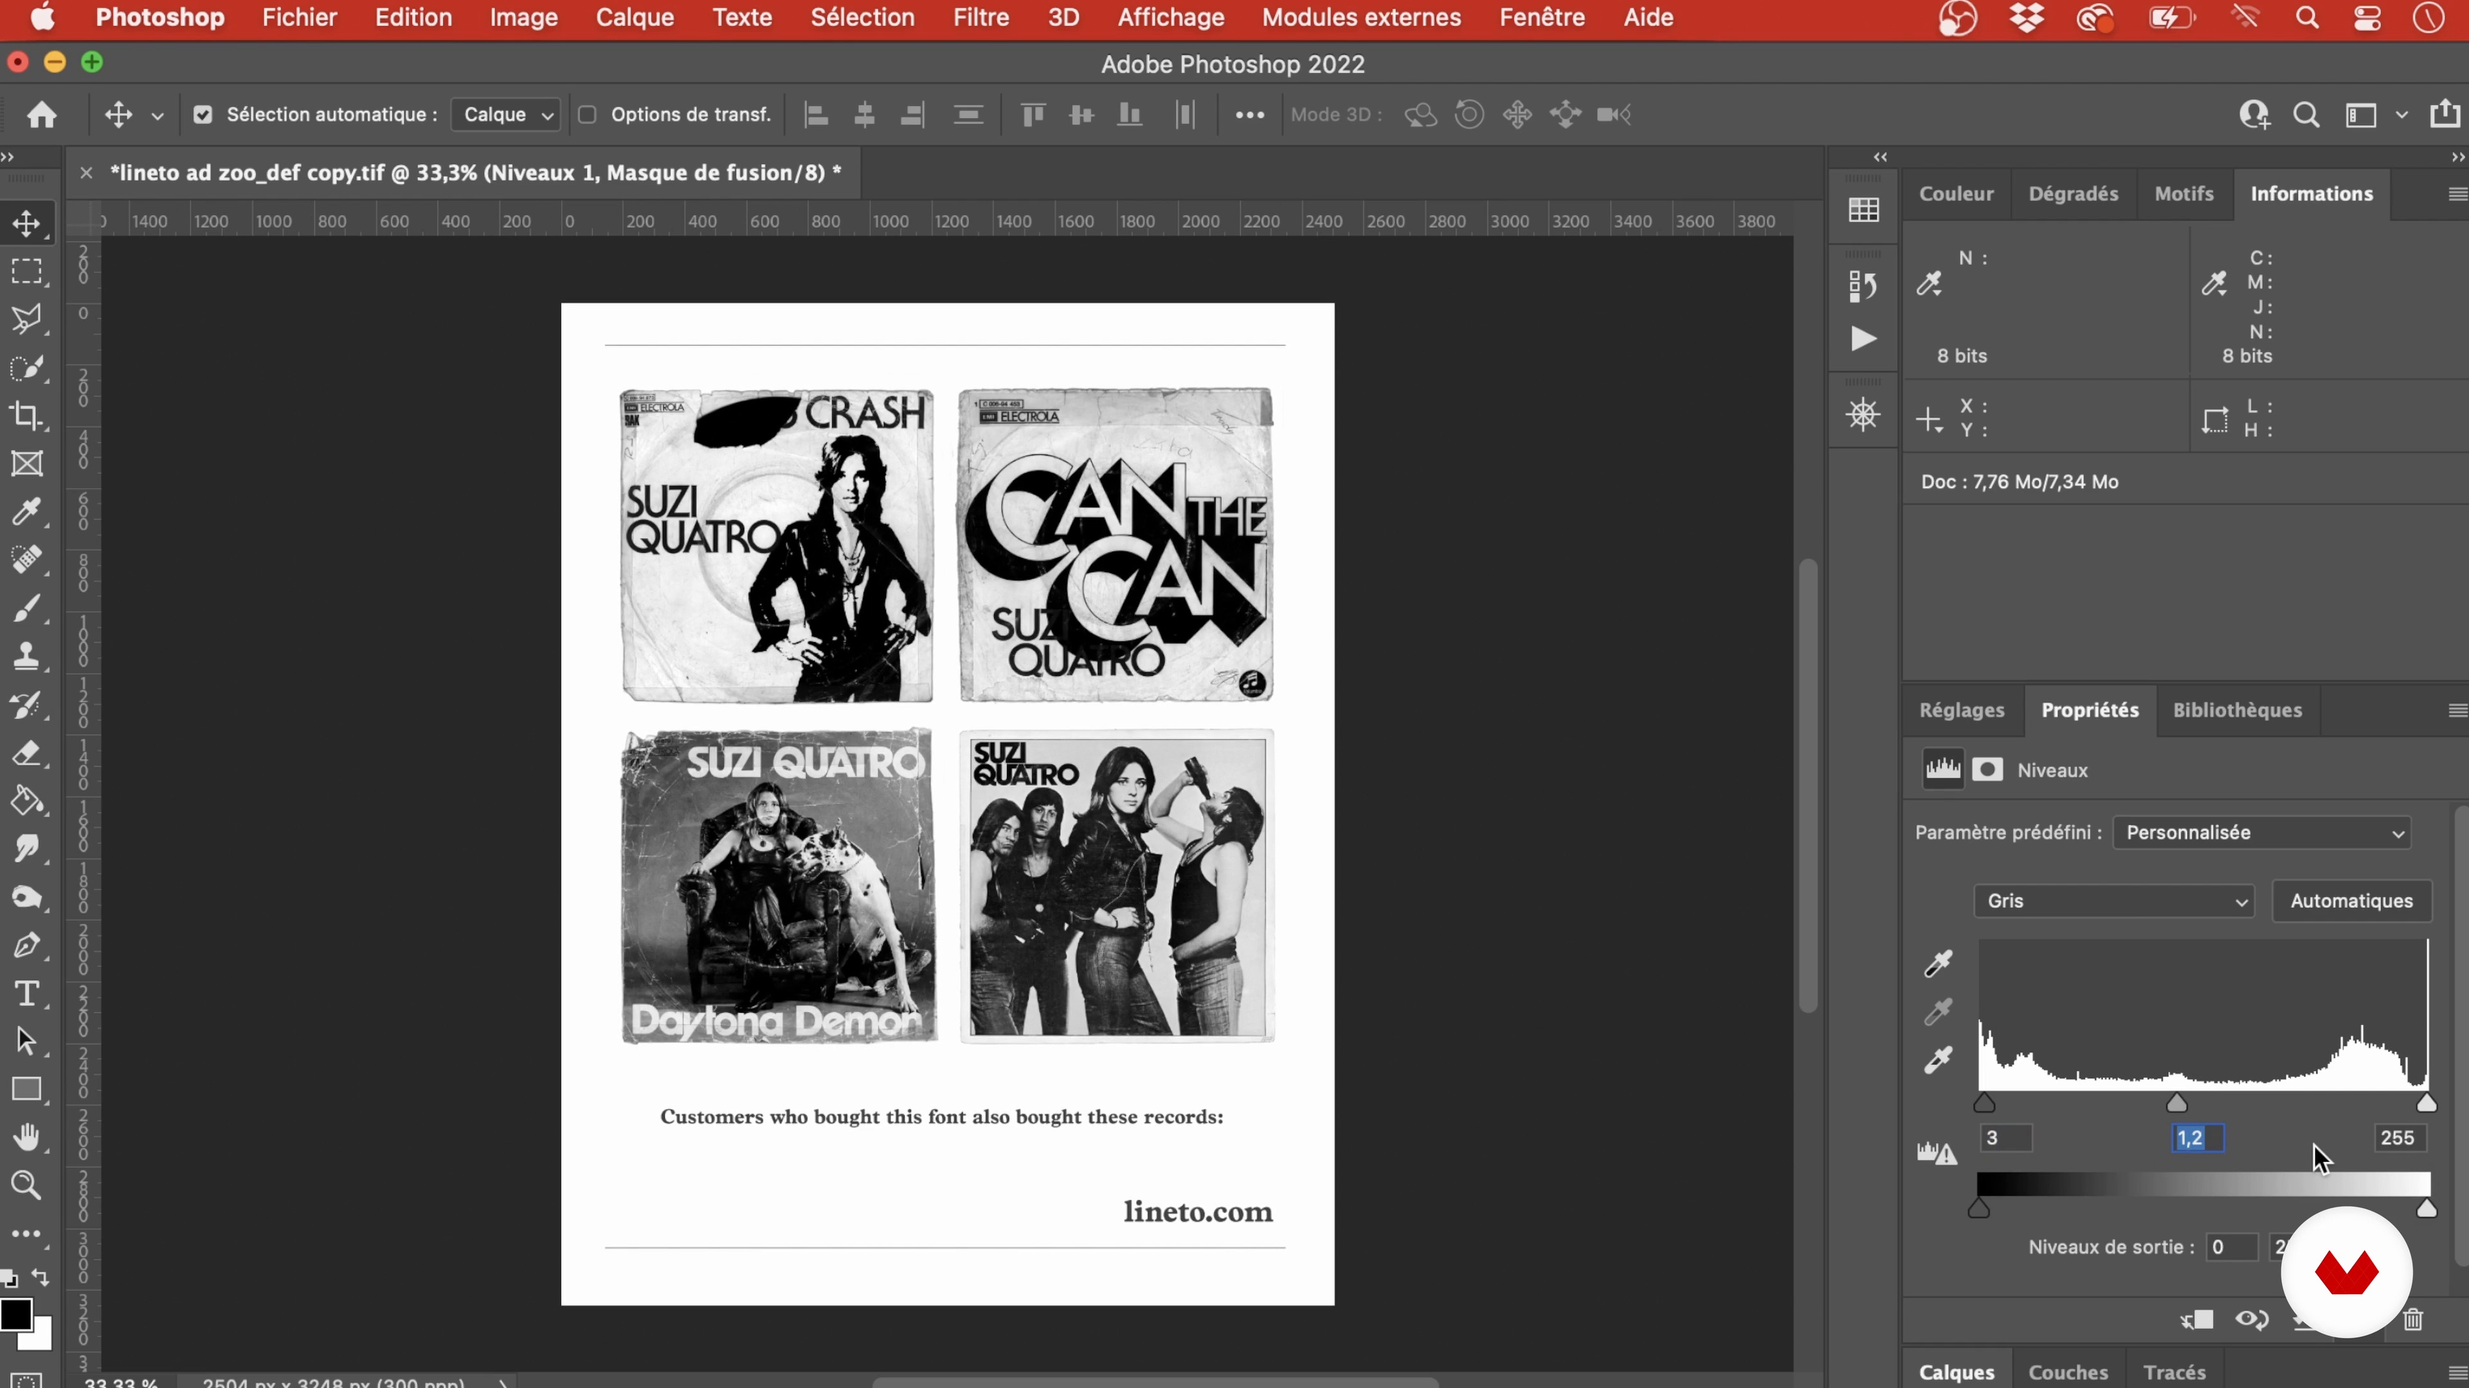Select the Clone Stamp tool
The image size is (2469, 1388).
tap(27, 657)
